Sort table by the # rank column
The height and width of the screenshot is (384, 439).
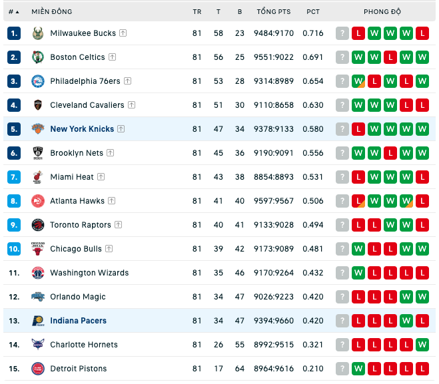point(14,12)
